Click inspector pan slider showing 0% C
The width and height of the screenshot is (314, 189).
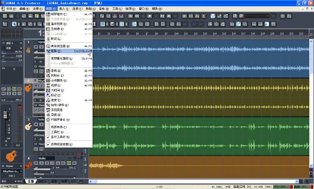12,99
